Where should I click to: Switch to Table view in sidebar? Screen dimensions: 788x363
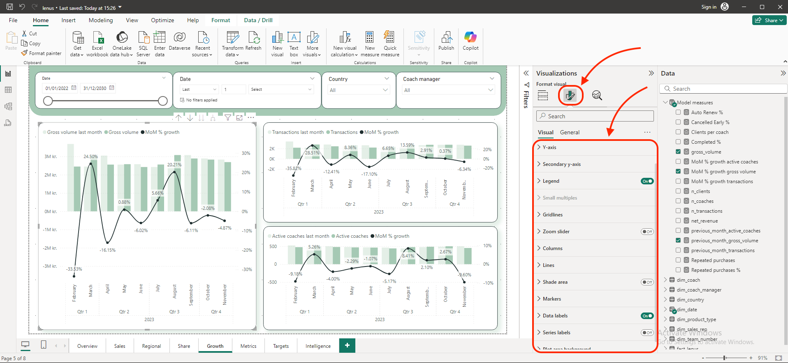(8, 90)
